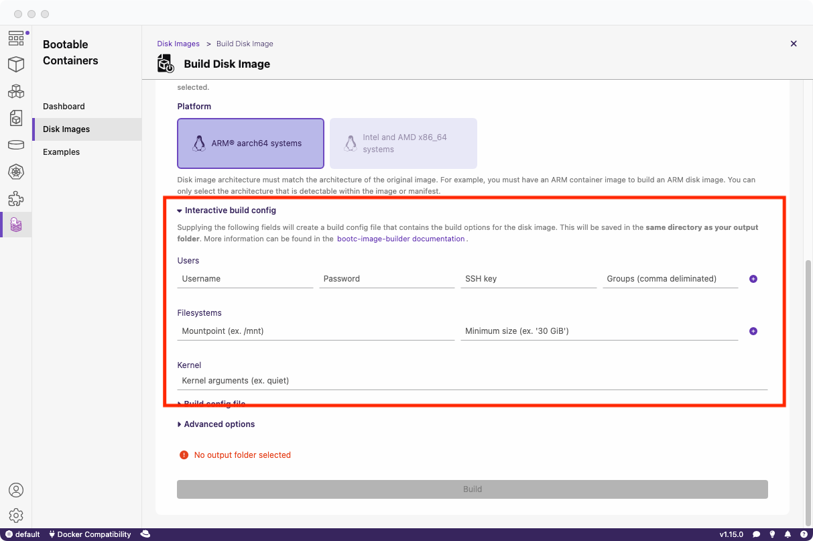Image resolution: width=813 pixels, height=541 pixels.
Task: Open the Volumes section
Action: (x=16, y=145)
